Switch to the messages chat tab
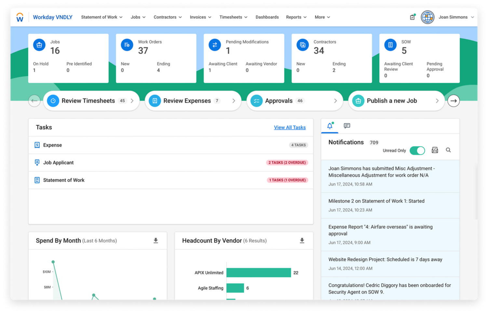Viewport: 488px width, 313px height. [x=347, y=126]
